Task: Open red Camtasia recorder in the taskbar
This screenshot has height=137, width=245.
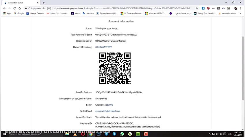Action: pos(146,134)
